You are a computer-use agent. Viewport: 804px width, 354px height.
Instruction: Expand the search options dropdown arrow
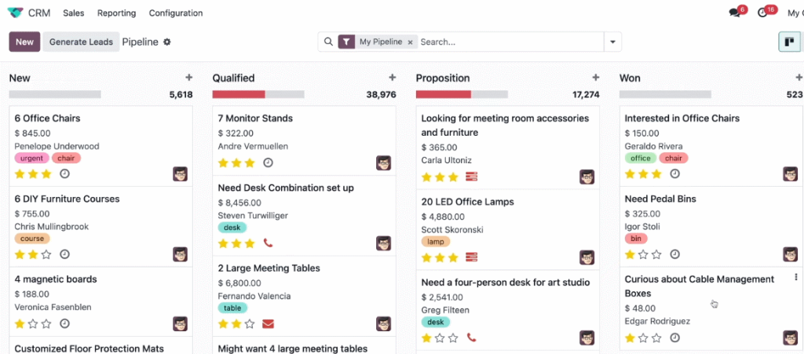[612, 42]
